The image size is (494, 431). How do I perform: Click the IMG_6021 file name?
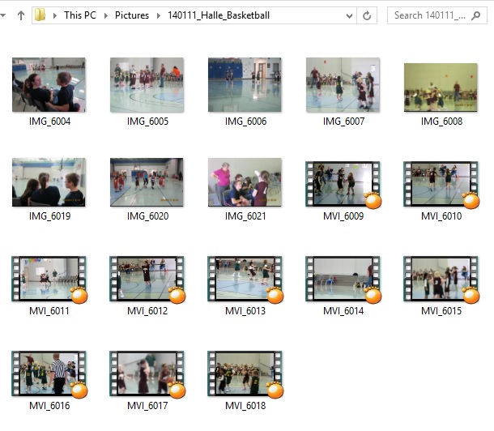pos(245,216)
